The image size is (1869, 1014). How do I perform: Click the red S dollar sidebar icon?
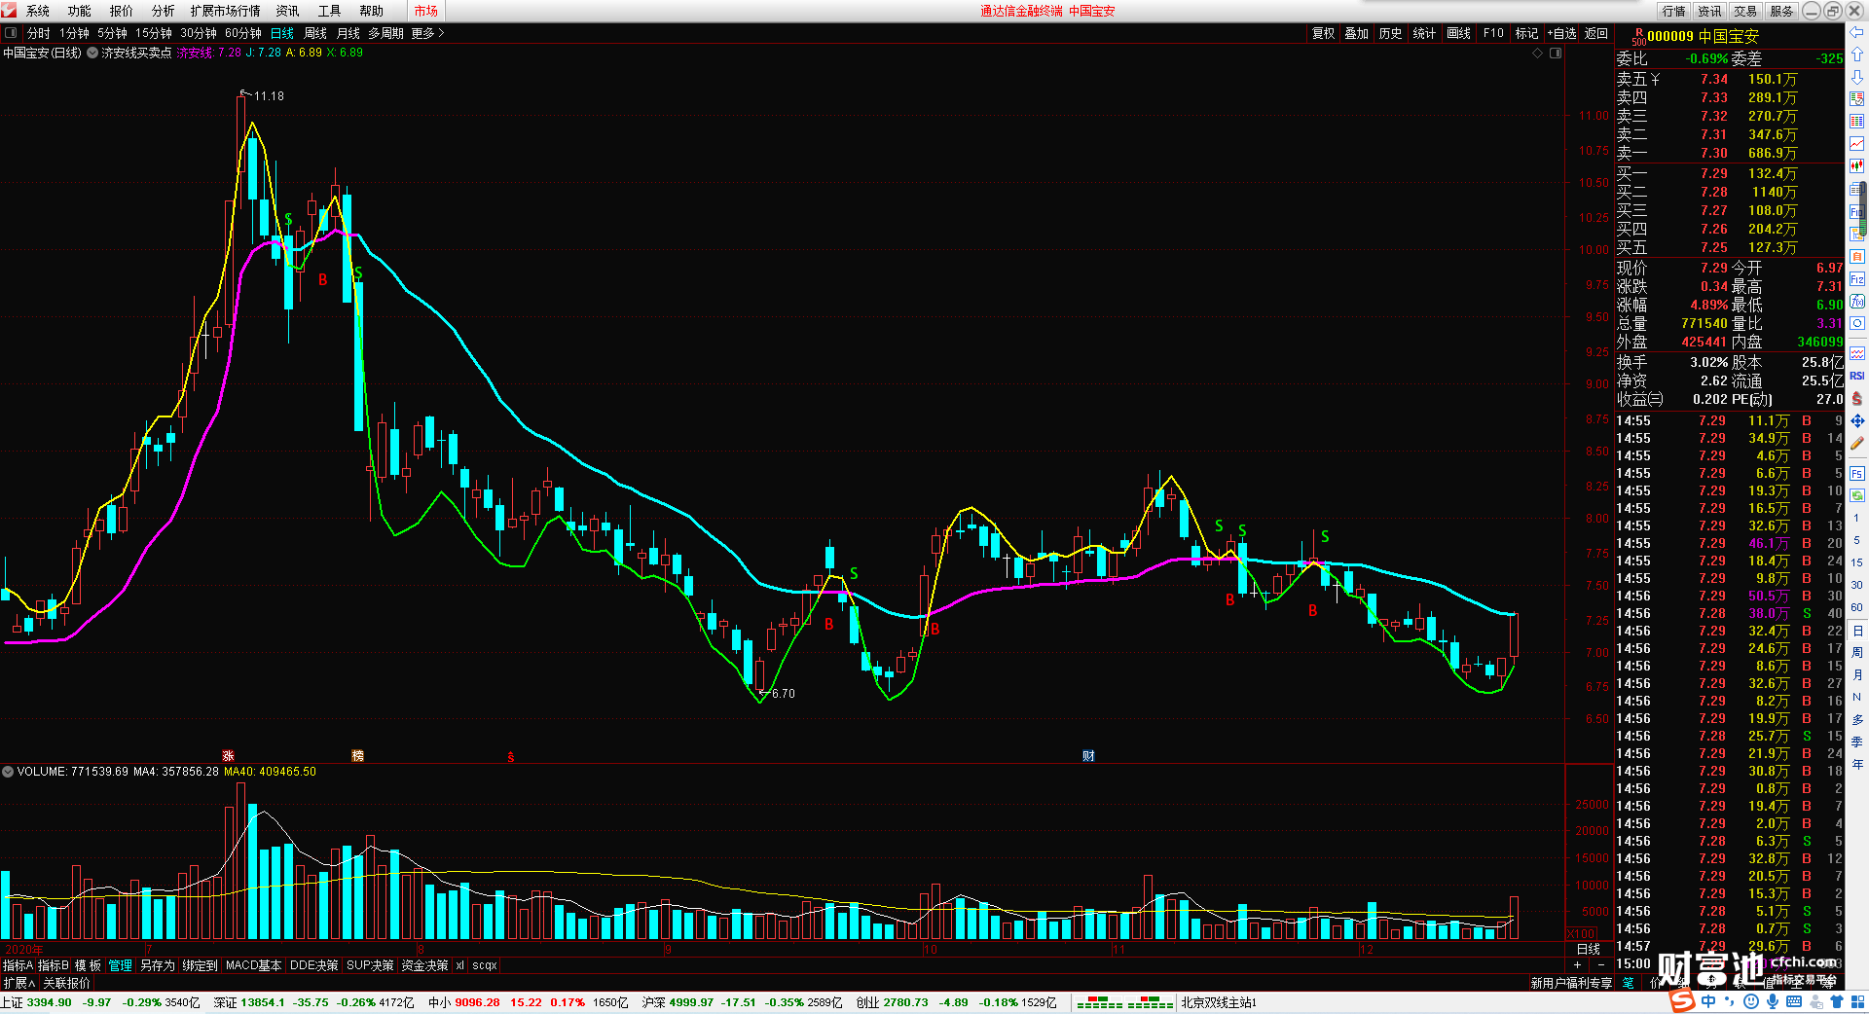(x=1857, y=398)
